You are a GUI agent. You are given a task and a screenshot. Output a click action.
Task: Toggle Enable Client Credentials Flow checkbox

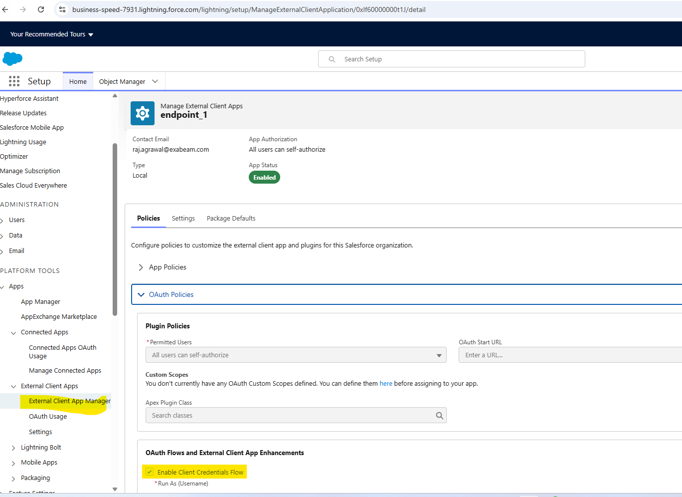150,472
